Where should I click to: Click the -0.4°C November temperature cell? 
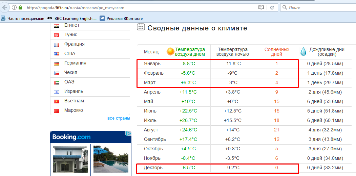coord(188,158)
